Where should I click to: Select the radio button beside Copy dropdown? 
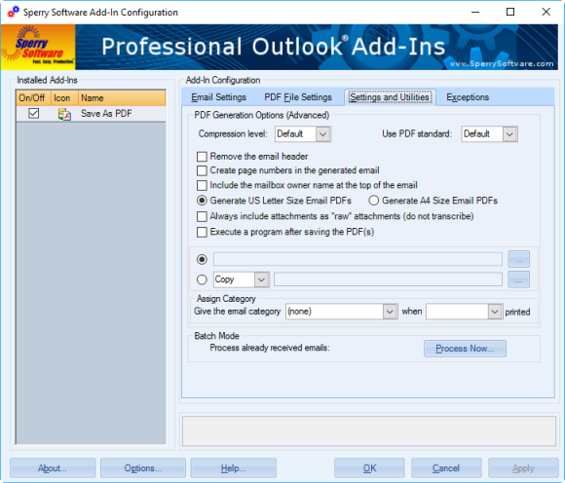pos(202,279)
